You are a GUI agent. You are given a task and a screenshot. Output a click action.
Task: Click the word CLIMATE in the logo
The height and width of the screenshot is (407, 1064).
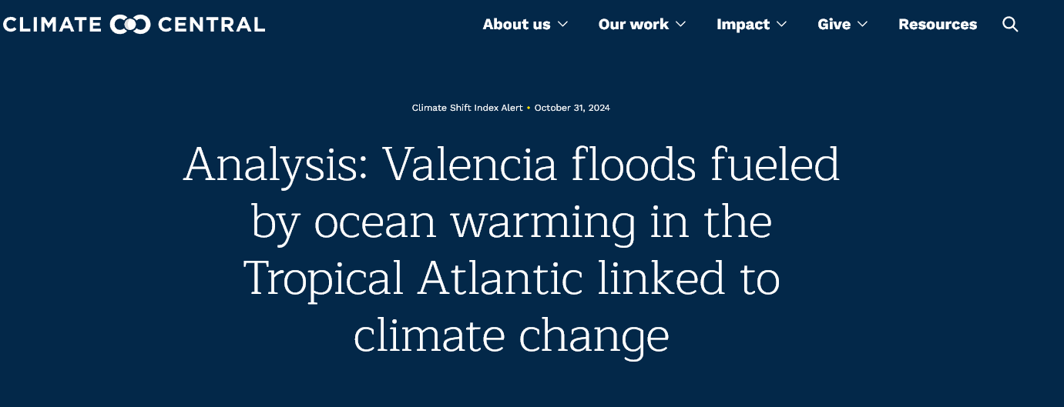point(52,25)
